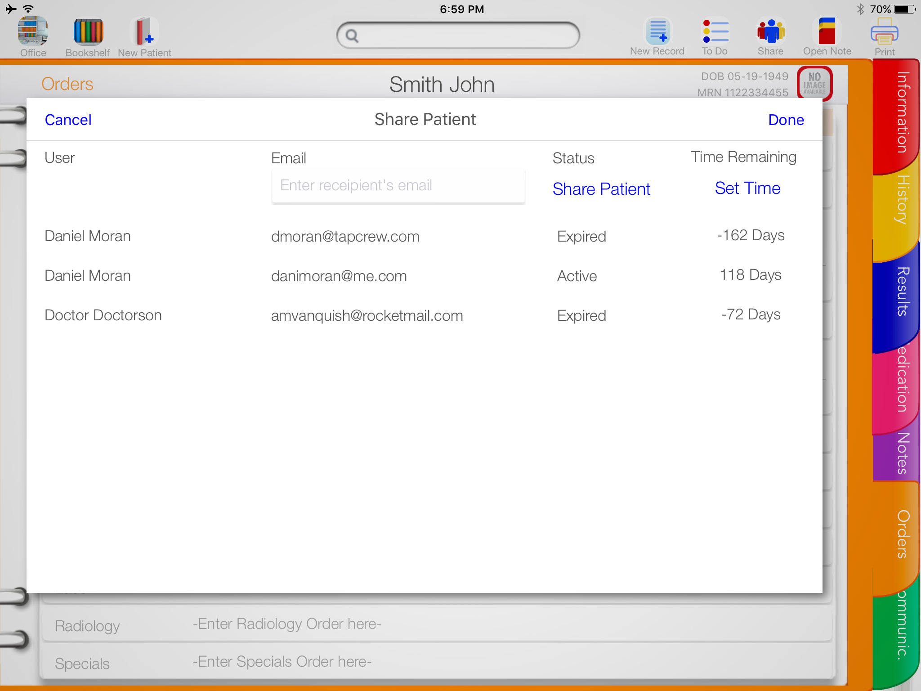Click the Specials order entry field

437,662
